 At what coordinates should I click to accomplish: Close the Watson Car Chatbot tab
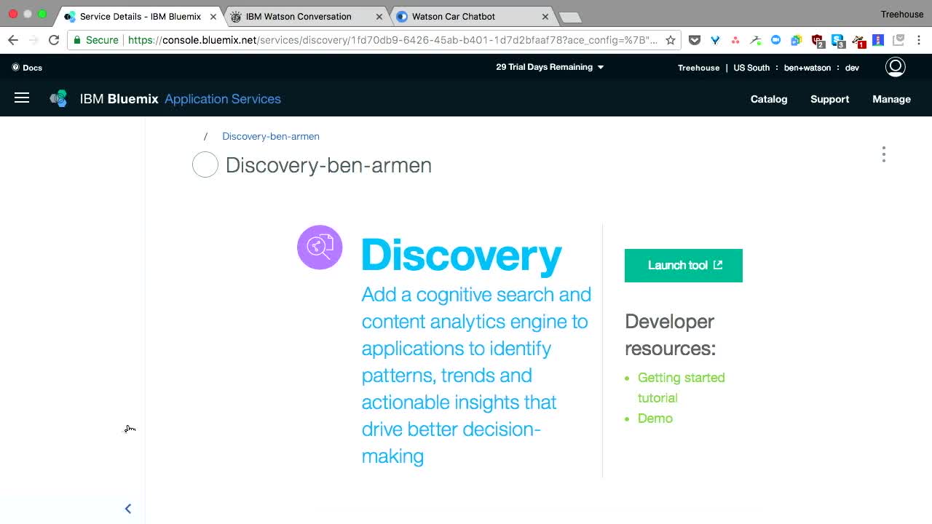(x=545, y=16)
